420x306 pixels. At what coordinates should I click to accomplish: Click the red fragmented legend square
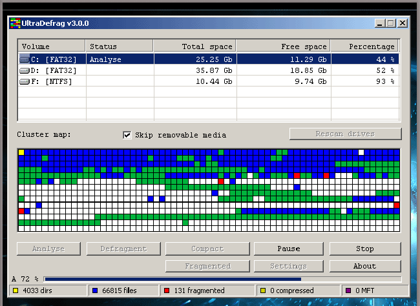[x=167, y=291]
